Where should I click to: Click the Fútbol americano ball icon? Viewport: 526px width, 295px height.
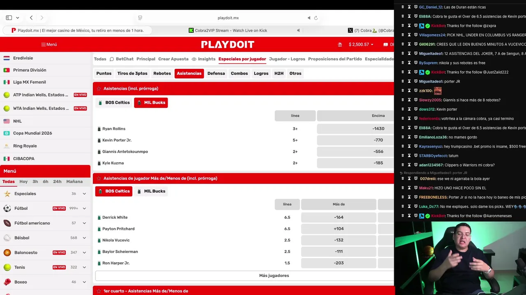[x=7, y=223]
